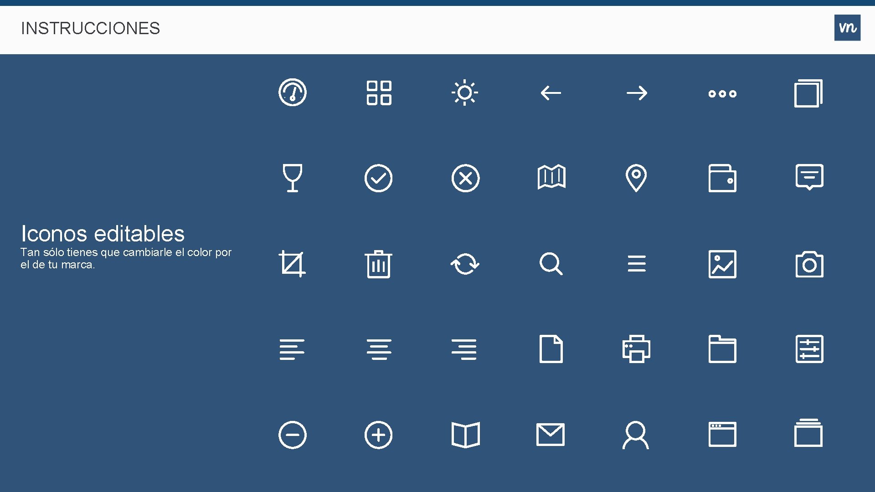Select the envelope mail icon
This screenshot has height=492, width=875.
click(551, 435)
